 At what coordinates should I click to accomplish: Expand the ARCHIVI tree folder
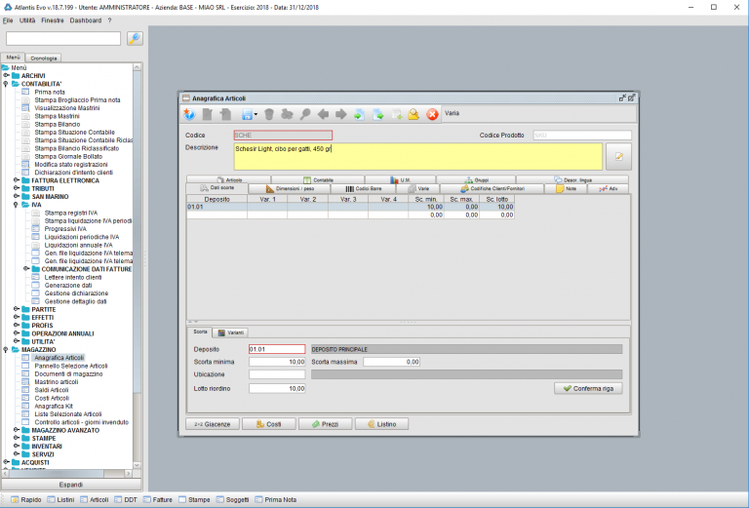click(6, 75)
